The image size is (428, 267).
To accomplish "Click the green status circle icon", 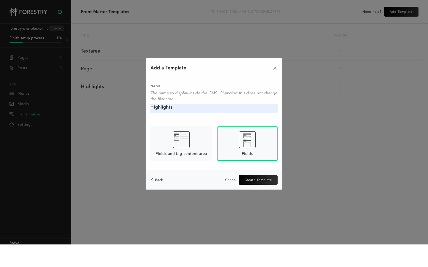I will point(60,12).
